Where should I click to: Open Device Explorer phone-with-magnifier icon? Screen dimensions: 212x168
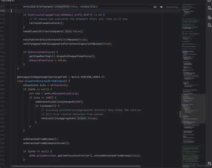(x=209, y=25)
